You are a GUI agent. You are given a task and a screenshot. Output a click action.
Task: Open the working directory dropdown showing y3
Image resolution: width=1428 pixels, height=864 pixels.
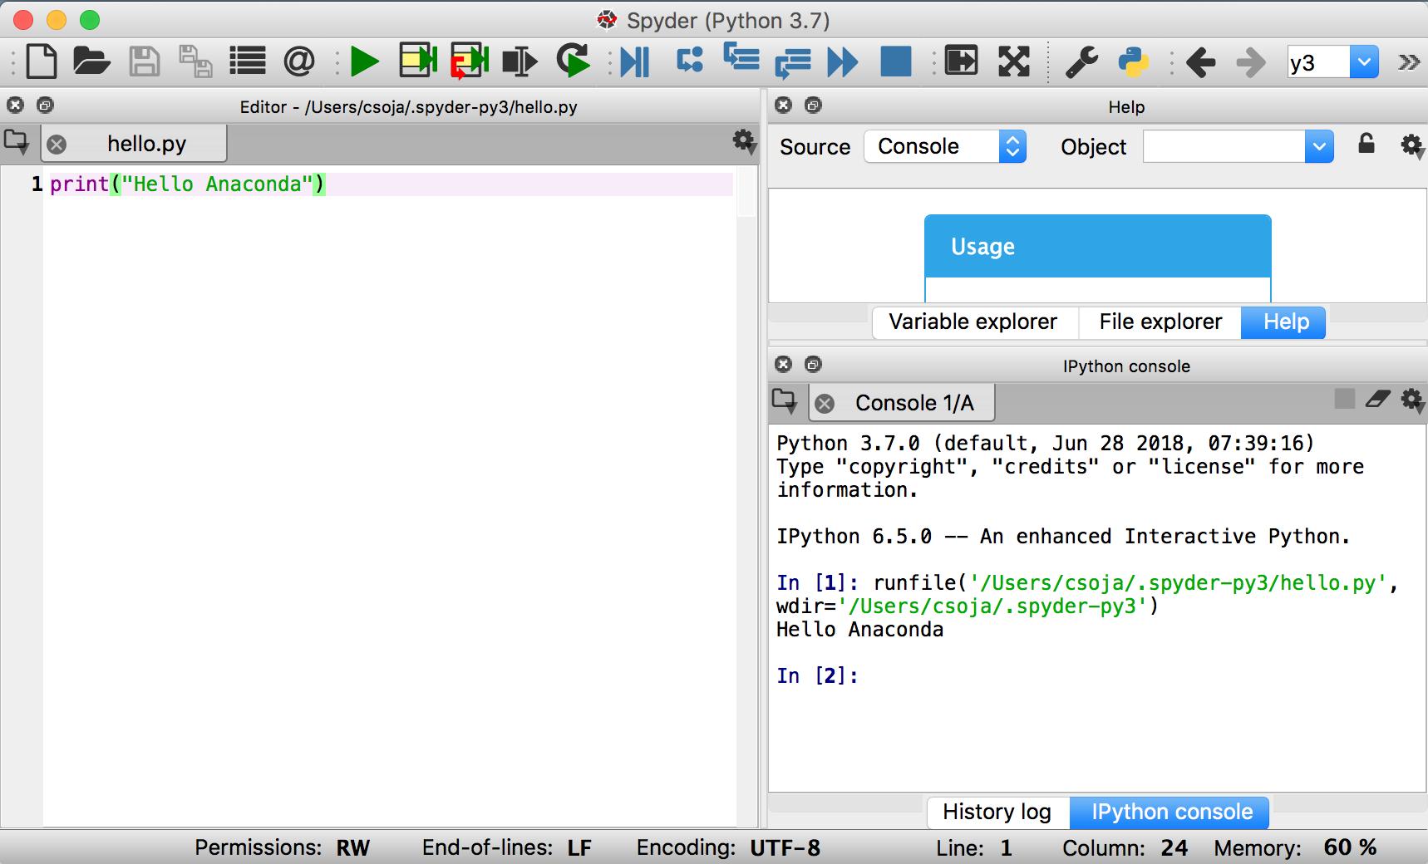1364,61
